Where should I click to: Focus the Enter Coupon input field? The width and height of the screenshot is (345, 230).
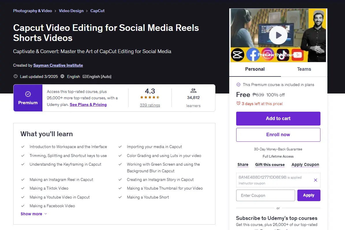(x=265, y=195)
